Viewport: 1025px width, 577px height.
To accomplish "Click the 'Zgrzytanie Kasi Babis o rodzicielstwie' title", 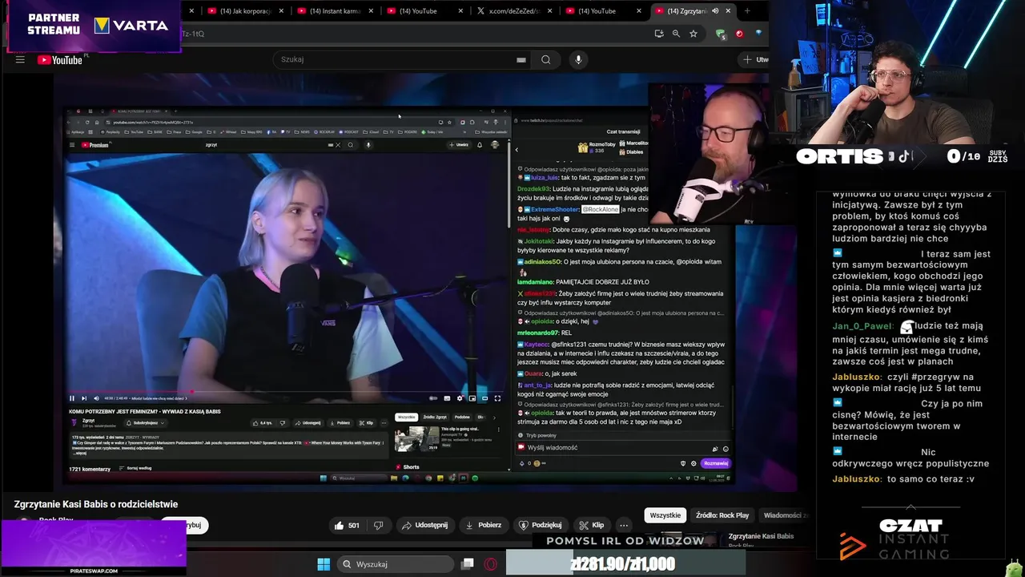I will (x=96, y=504).
